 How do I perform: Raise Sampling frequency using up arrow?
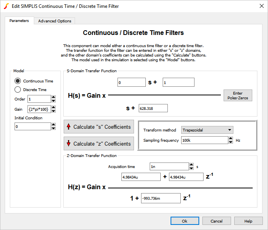point(231,138)
